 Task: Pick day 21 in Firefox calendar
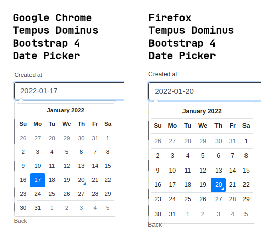tap(232, 185)
